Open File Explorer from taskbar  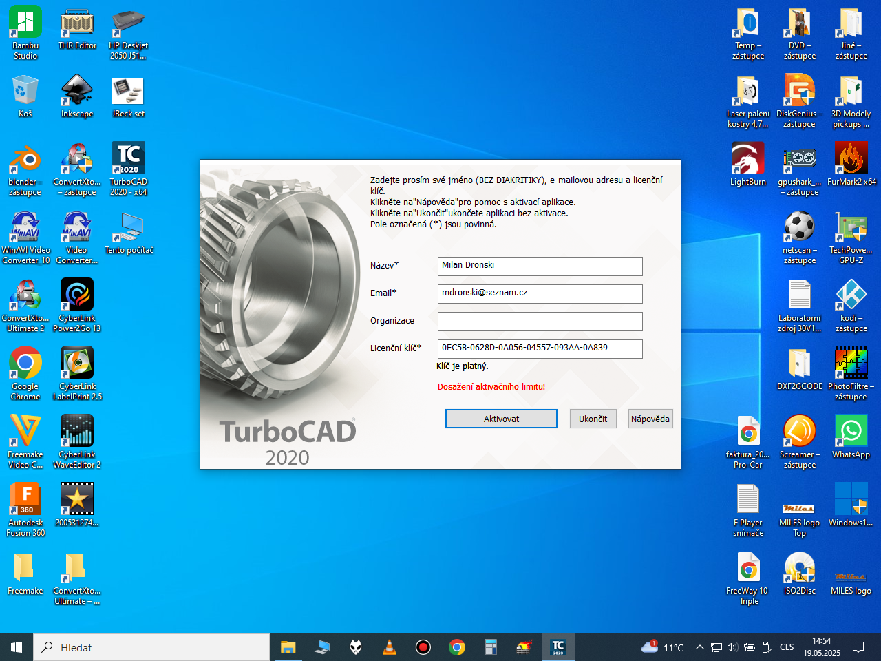pyautogui.click(x=288, y=647)
